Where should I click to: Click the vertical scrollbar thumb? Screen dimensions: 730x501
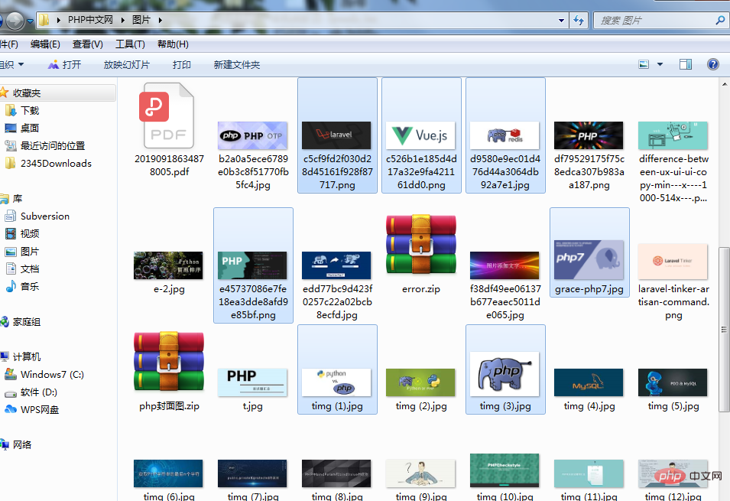pyautogui.click(x=724, y=330)
